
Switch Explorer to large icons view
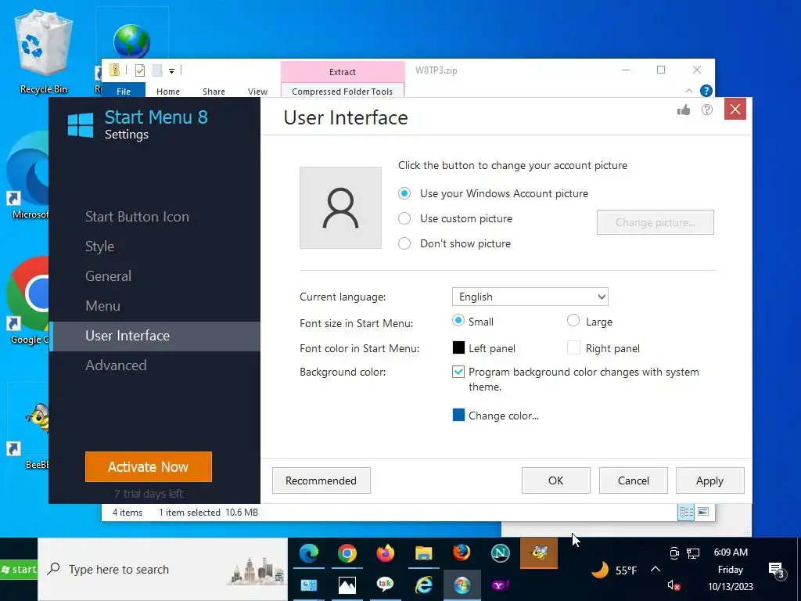(x=703, y=512)
